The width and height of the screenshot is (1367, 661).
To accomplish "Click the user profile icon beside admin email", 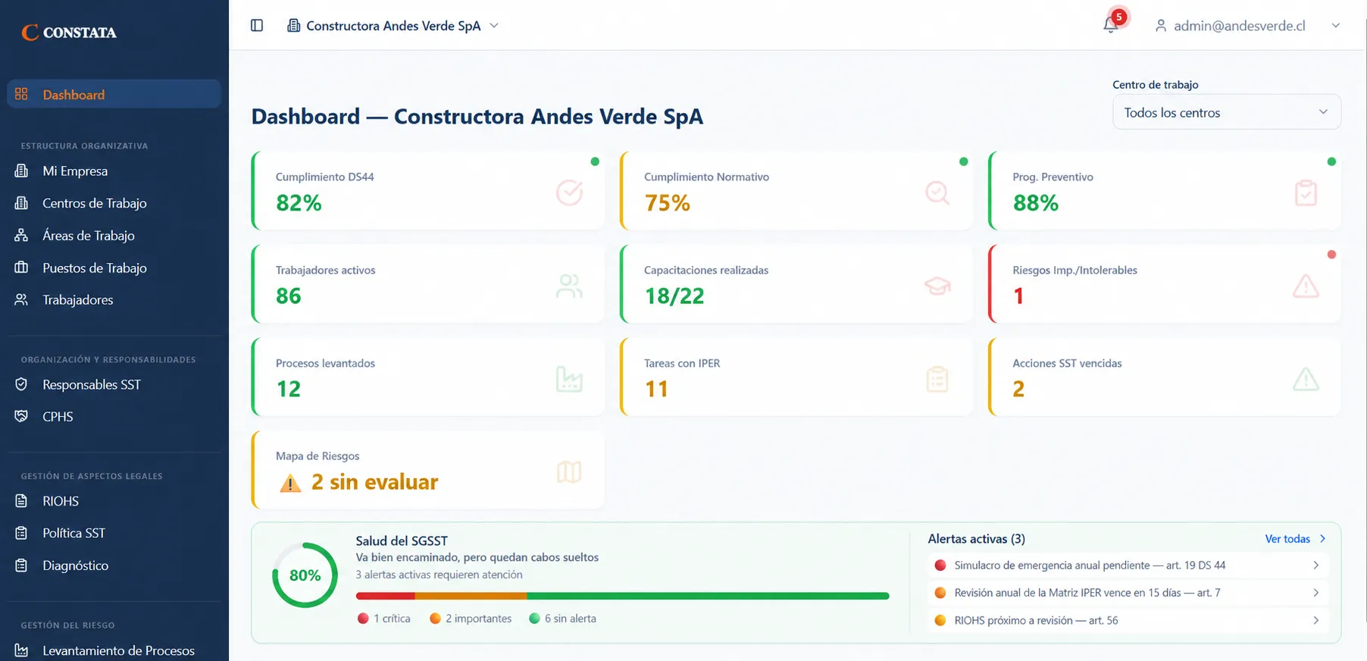I will [1160, 26].
